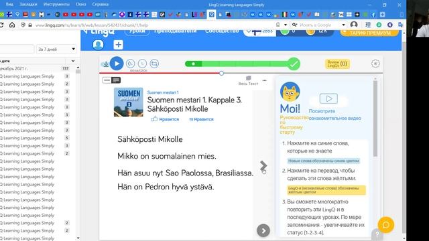Viewport: 429px width, 241px height.
Task: Click the plus import button
Action: point(118,45)
